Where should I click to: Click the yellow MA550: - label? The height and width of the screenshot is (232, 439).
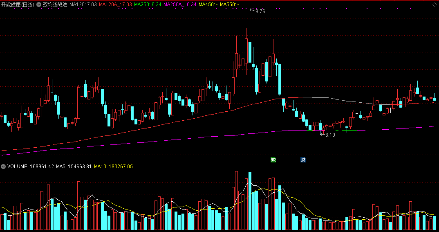(x=230, y=5)
